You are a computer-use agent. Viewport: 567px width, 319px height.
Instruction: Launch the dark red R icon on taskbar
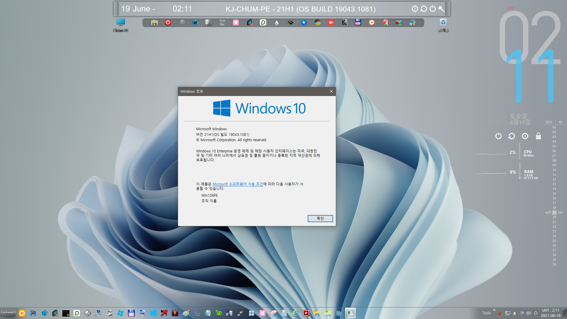pos(175,313)
